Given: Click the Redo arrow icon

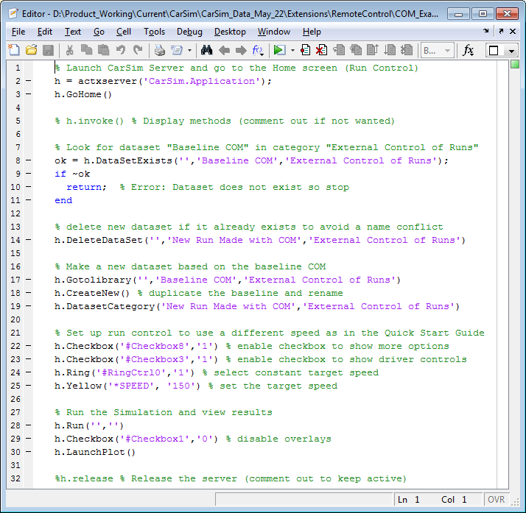Looking at the screenshot, I should (x=138, y=50).
